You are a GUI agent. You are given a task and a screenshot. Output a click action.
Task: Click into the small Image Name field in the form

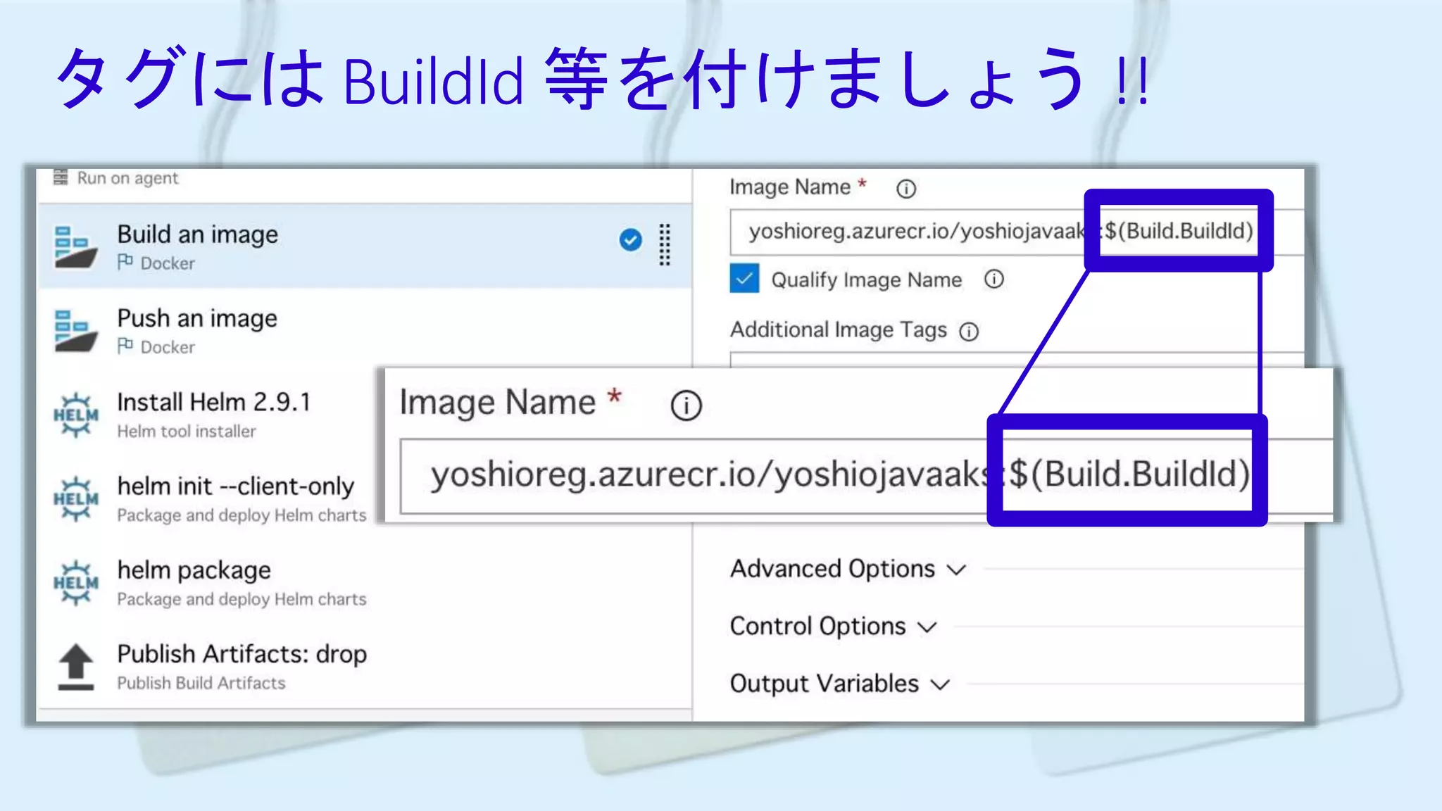(x=1016, y=232)
